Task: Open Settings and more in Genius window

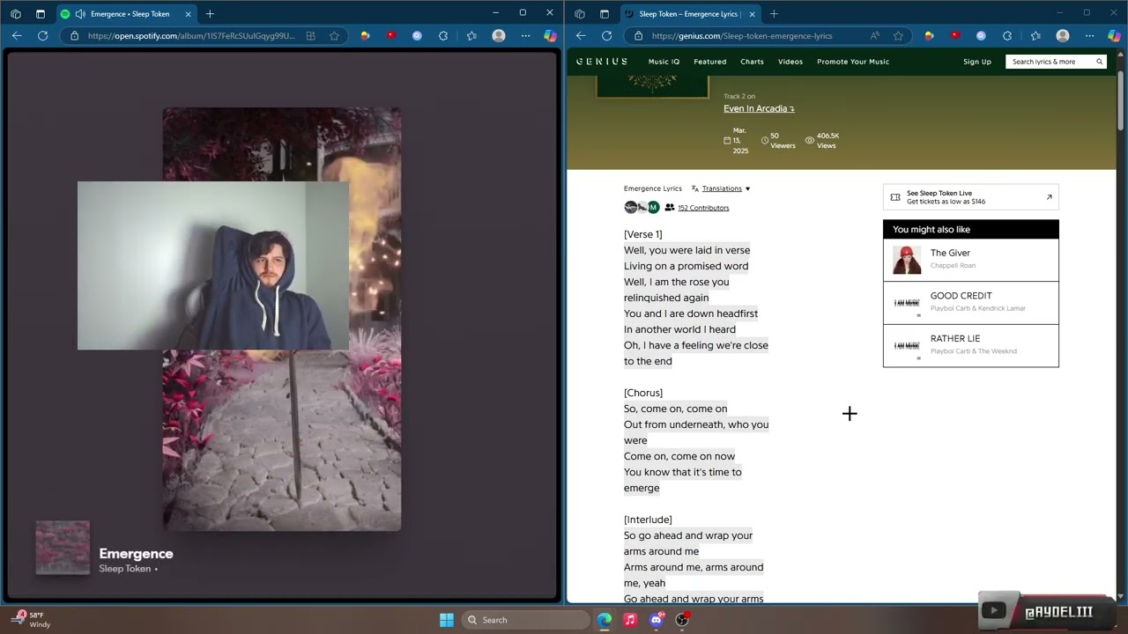Action: coord(1090,36)
